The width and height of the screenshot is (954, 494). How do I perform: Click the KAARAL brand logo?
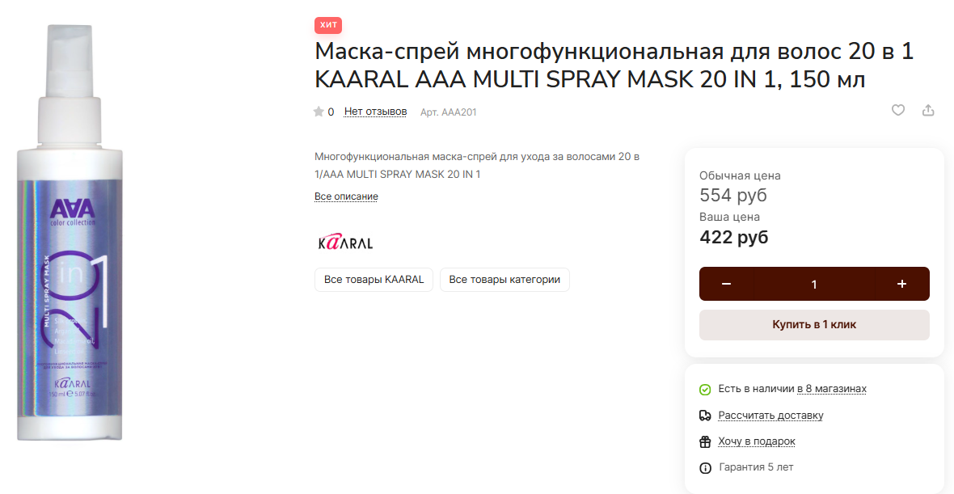point(345,242)
